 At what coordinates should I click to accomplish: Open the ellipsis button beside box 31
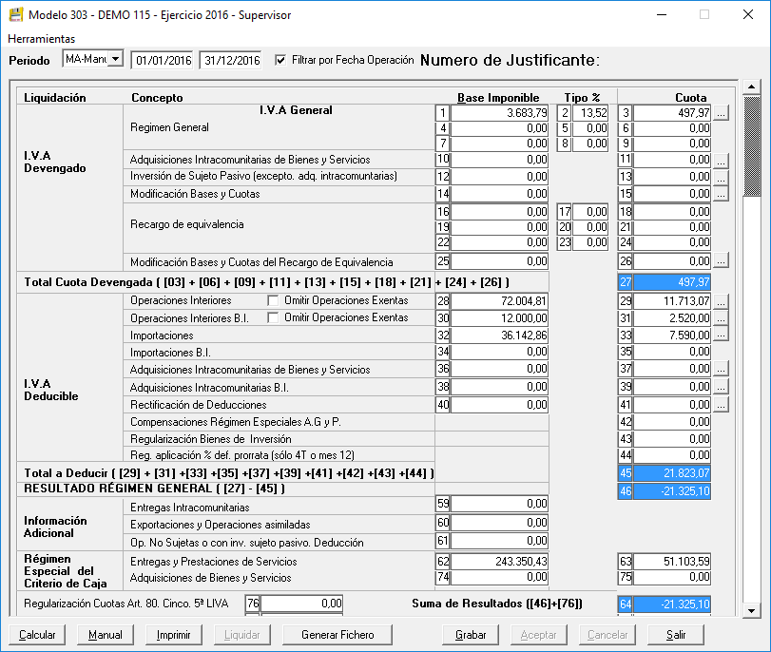[721, 318]
